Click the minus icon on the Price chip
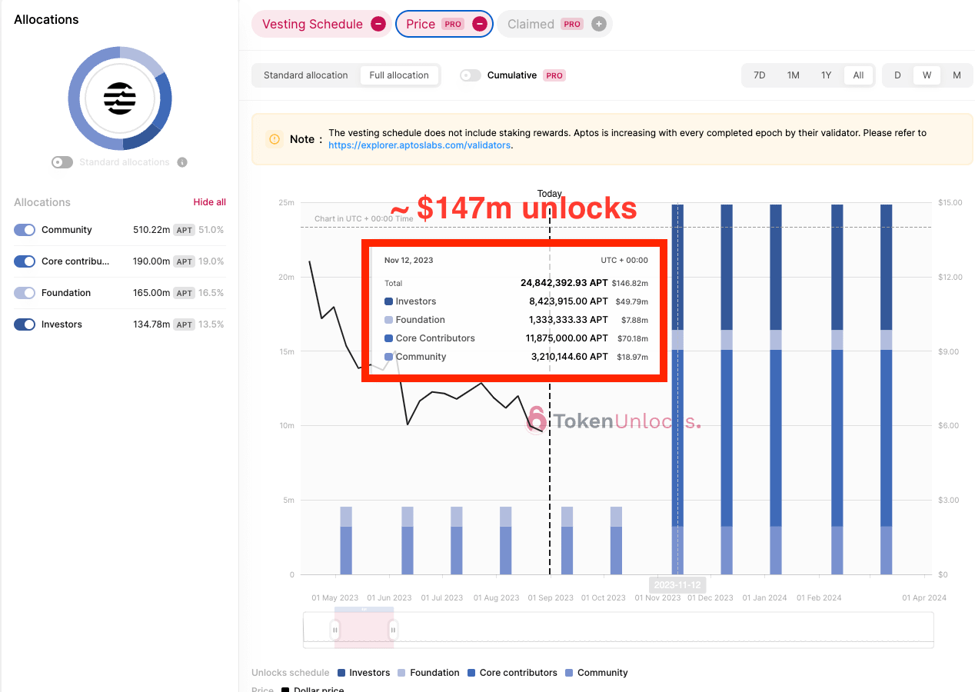 [479, 24]
